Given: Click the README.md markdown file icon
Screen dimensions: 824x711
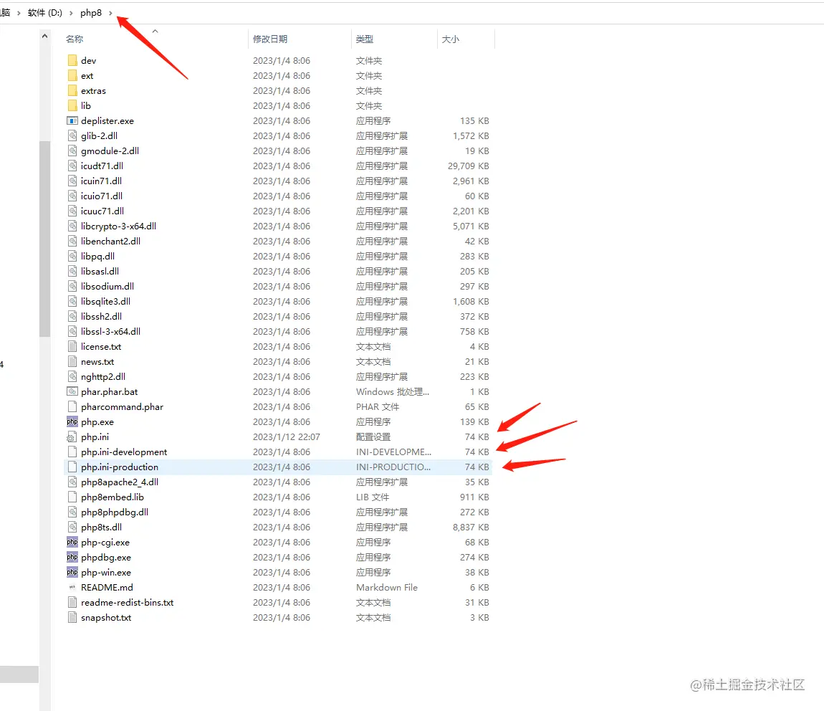Looking at the screenshot, I should point(72,587).
